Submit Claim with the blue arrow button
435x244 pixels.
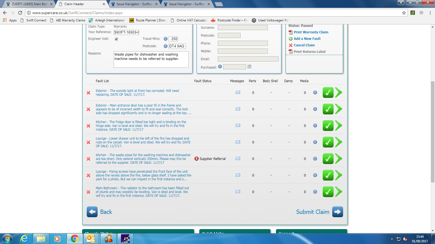pyautogui.click(x=337, y=212)
